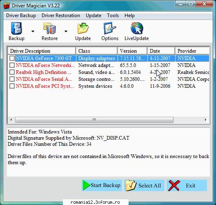This screenshot has width=216, height=205.
Task: Click the horizontal scrollbar right arrow
Action: pyautogui.click(x=206, y=120)
